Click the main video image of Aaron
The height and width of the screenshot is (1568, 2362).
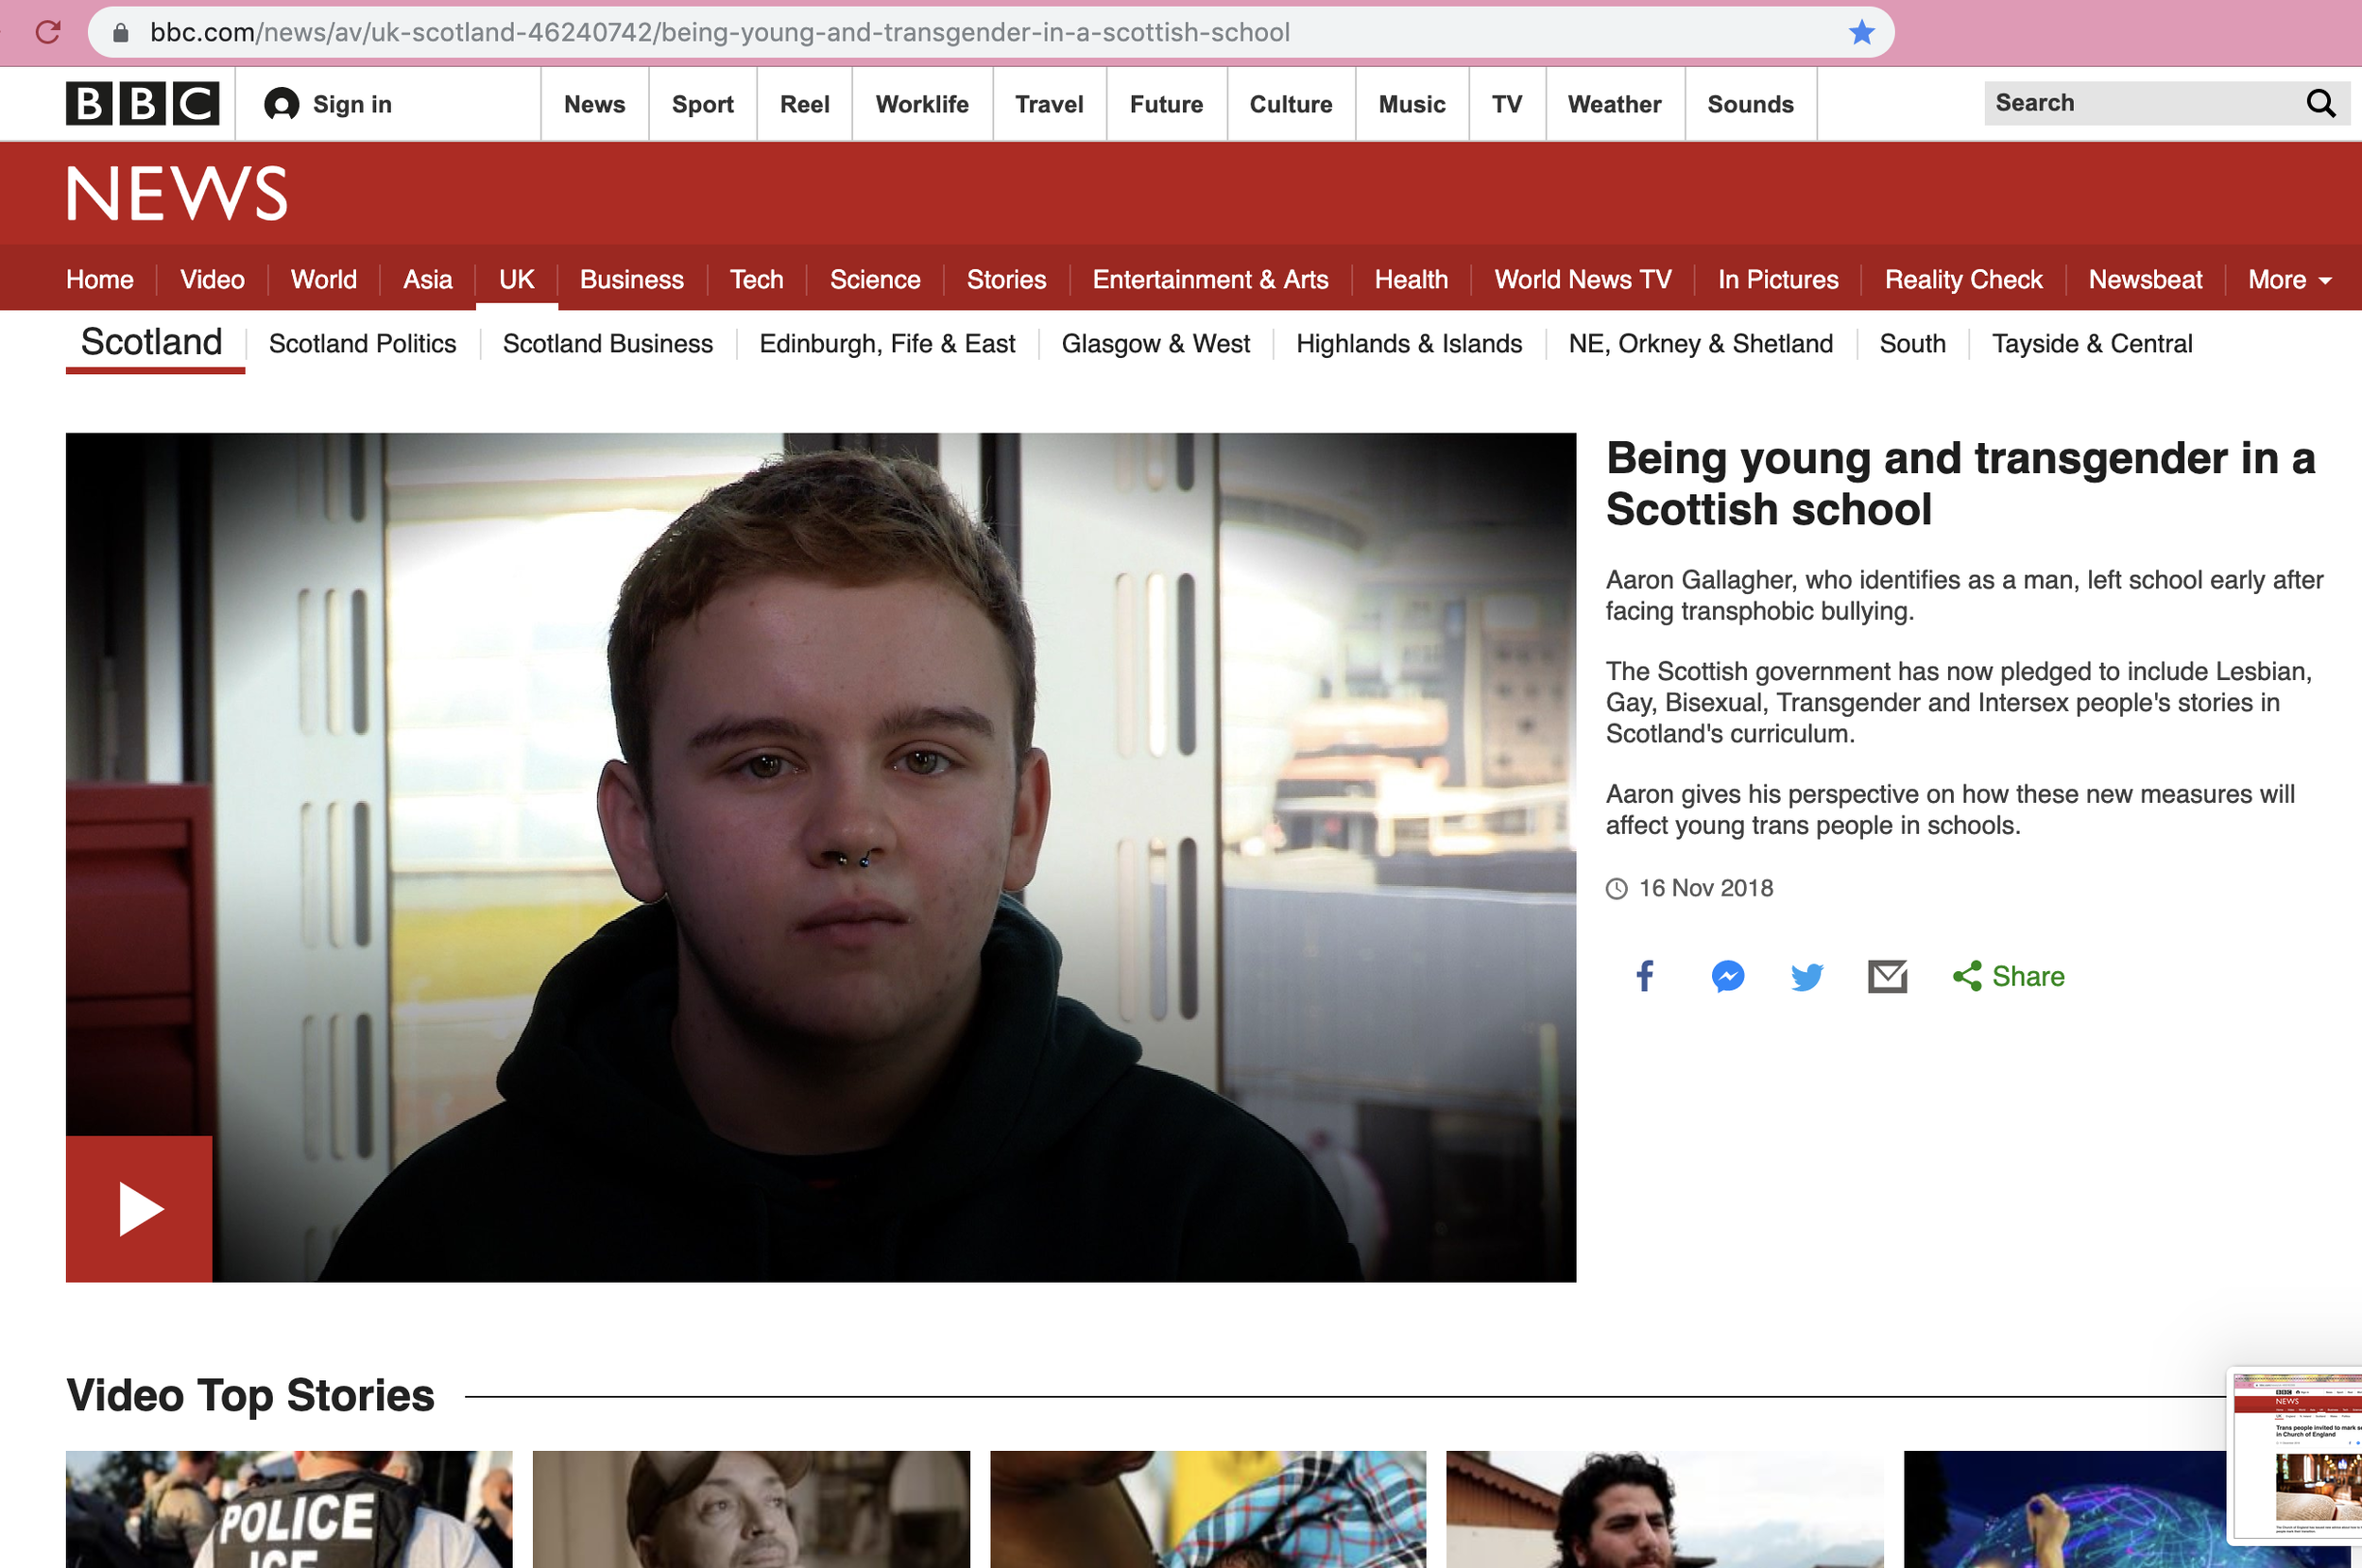point(821,857)
